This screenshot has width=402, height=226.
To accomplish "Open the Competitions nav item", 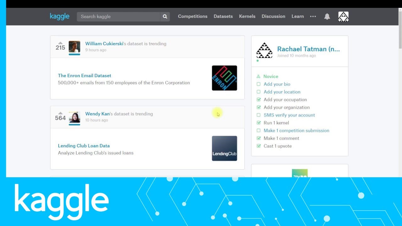I will (193, 16).
